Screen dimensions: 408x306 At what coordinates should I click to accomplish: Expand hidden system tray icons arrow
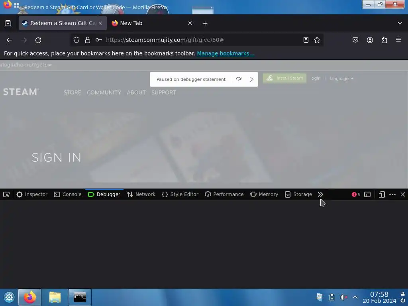(355, 297)
